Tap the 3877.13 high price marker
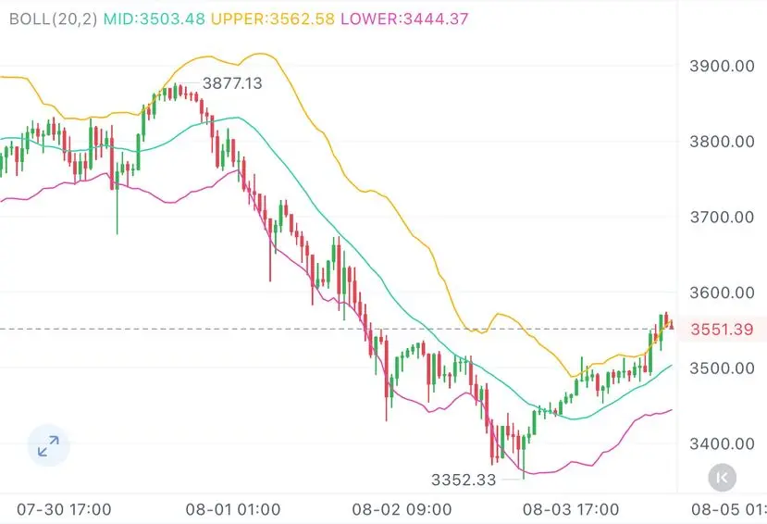Image resolution: width=767 pixels, height=524 pixels. coord(232,83)
